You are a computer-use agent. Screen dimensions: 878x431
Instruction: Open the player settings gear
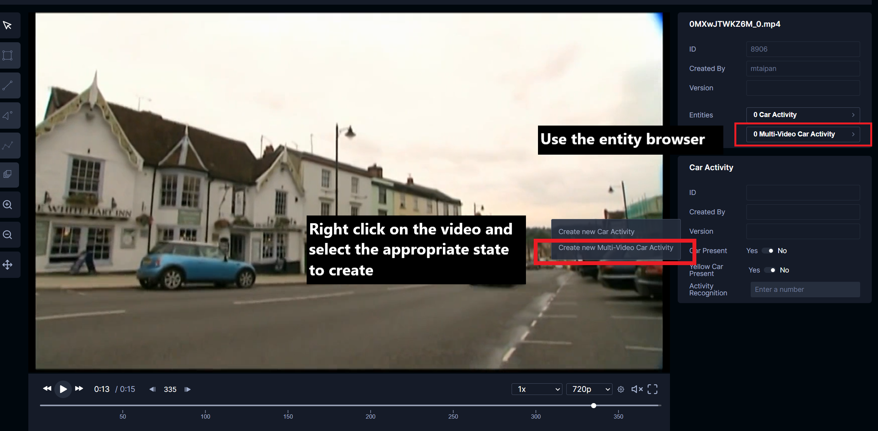621,389
